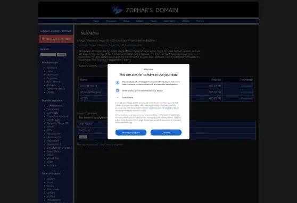This screenshot has height=203, width=297.
Task: Focus the sidebar search text field
Action: click(48, 55)
